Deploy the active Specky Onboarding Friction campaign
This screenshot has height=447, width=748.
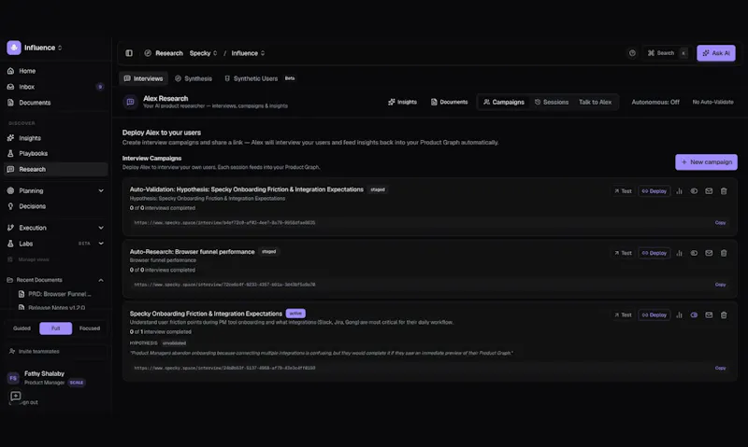[654, 314]
